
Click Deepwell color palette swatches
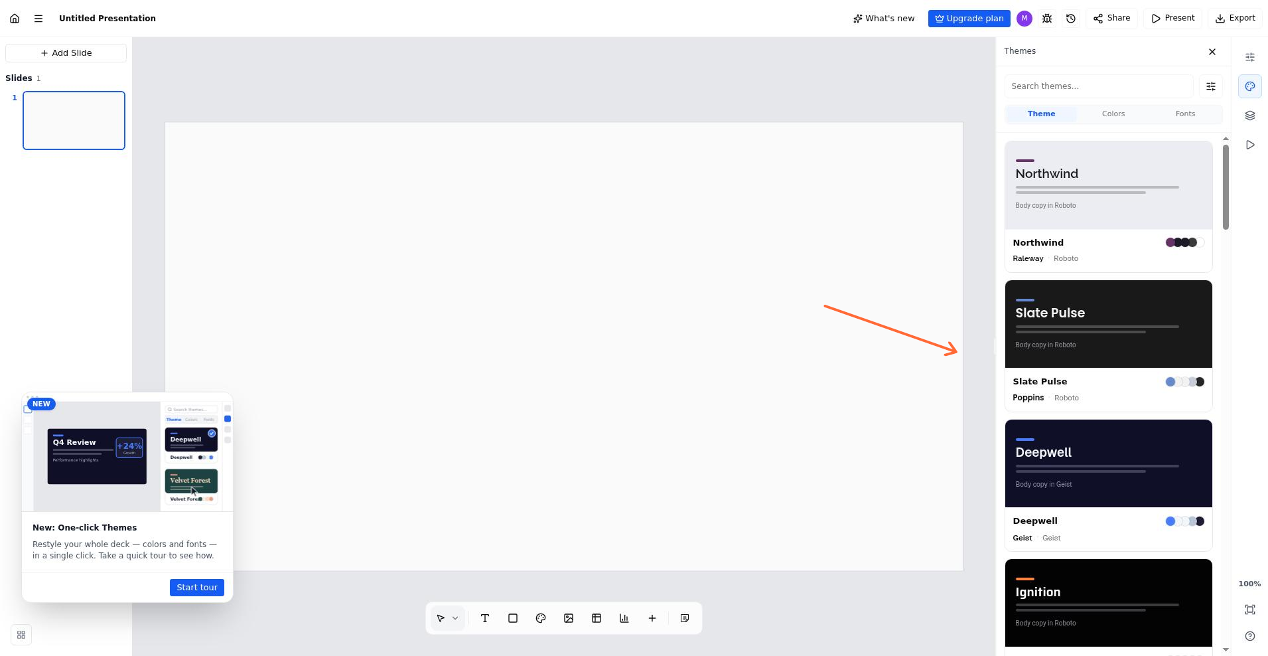(x=1185, y=521)
